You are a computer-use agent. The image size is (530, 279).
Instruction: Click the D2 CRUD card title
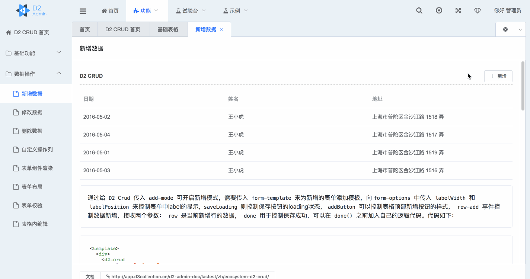point(91,76)
